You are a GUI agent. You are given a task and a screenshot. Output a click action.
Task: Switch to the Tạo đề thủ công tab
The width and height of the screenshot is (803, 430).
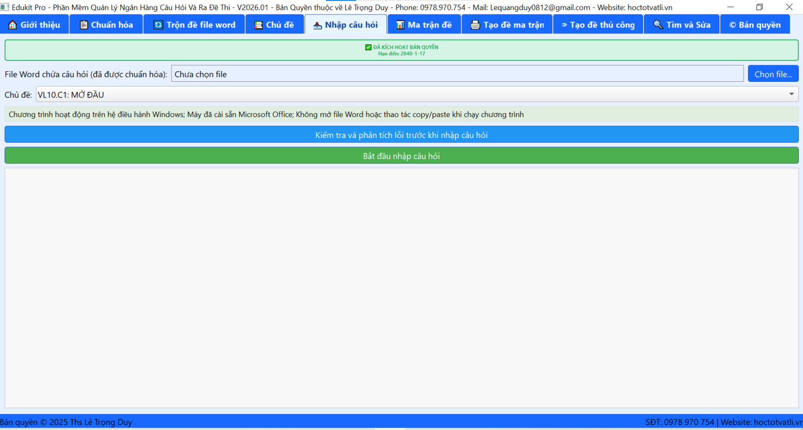point(597,25)
